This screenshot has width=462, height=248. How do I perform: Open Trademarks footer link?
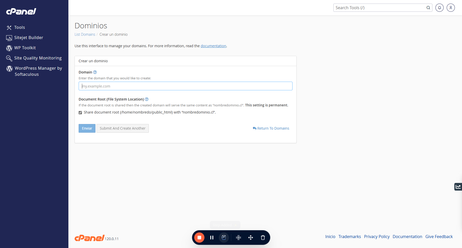tap(350, 237)
